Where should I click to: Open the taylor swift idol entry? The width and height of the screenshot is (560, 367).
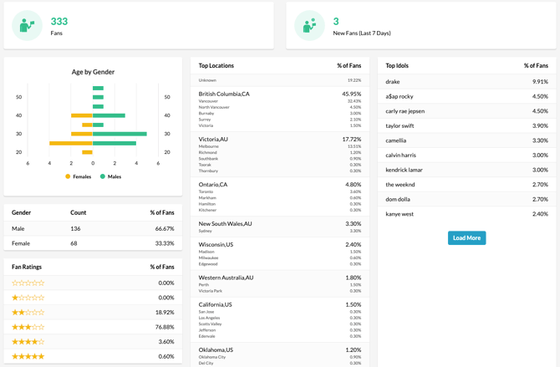click(400, 125)
